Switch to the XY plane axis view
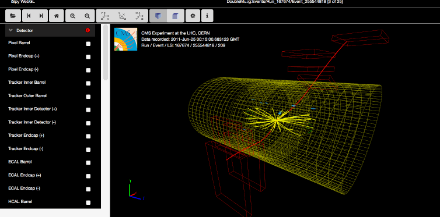Viewport: 440px width, 217px height. tap(104, 16)
